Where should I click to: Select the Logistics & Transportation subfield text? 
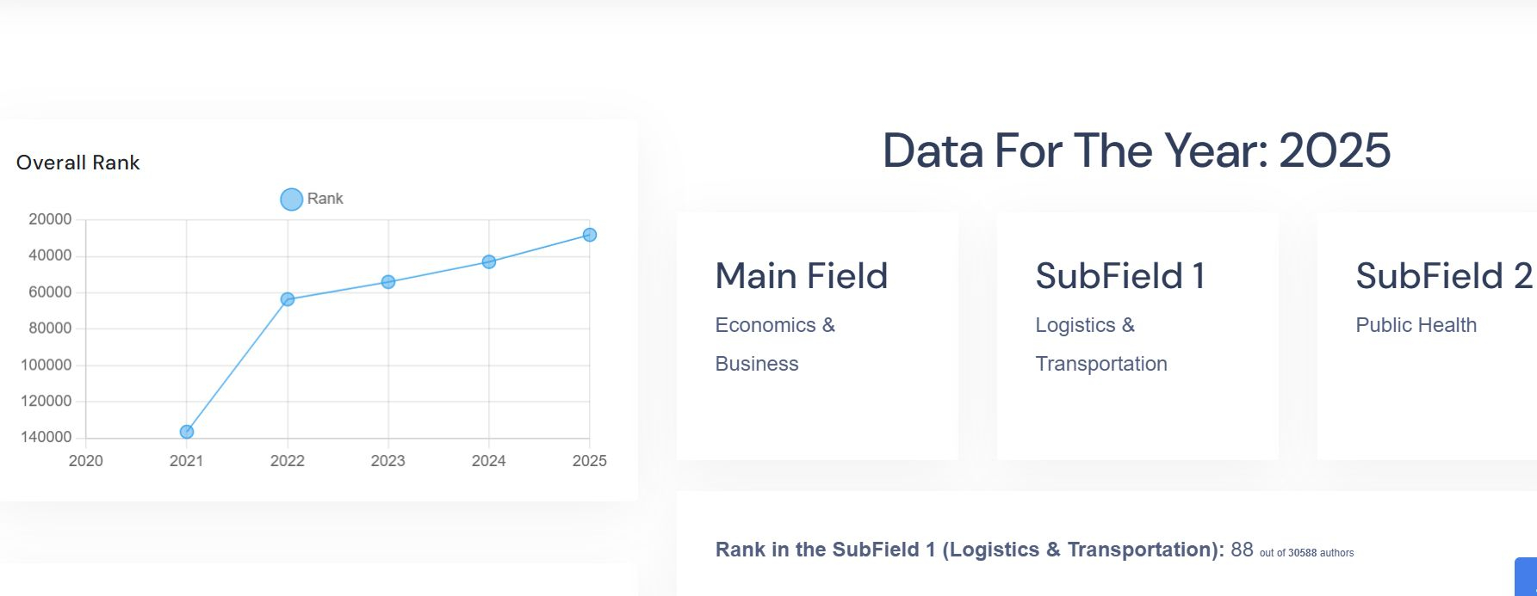tap(1100, 344)
